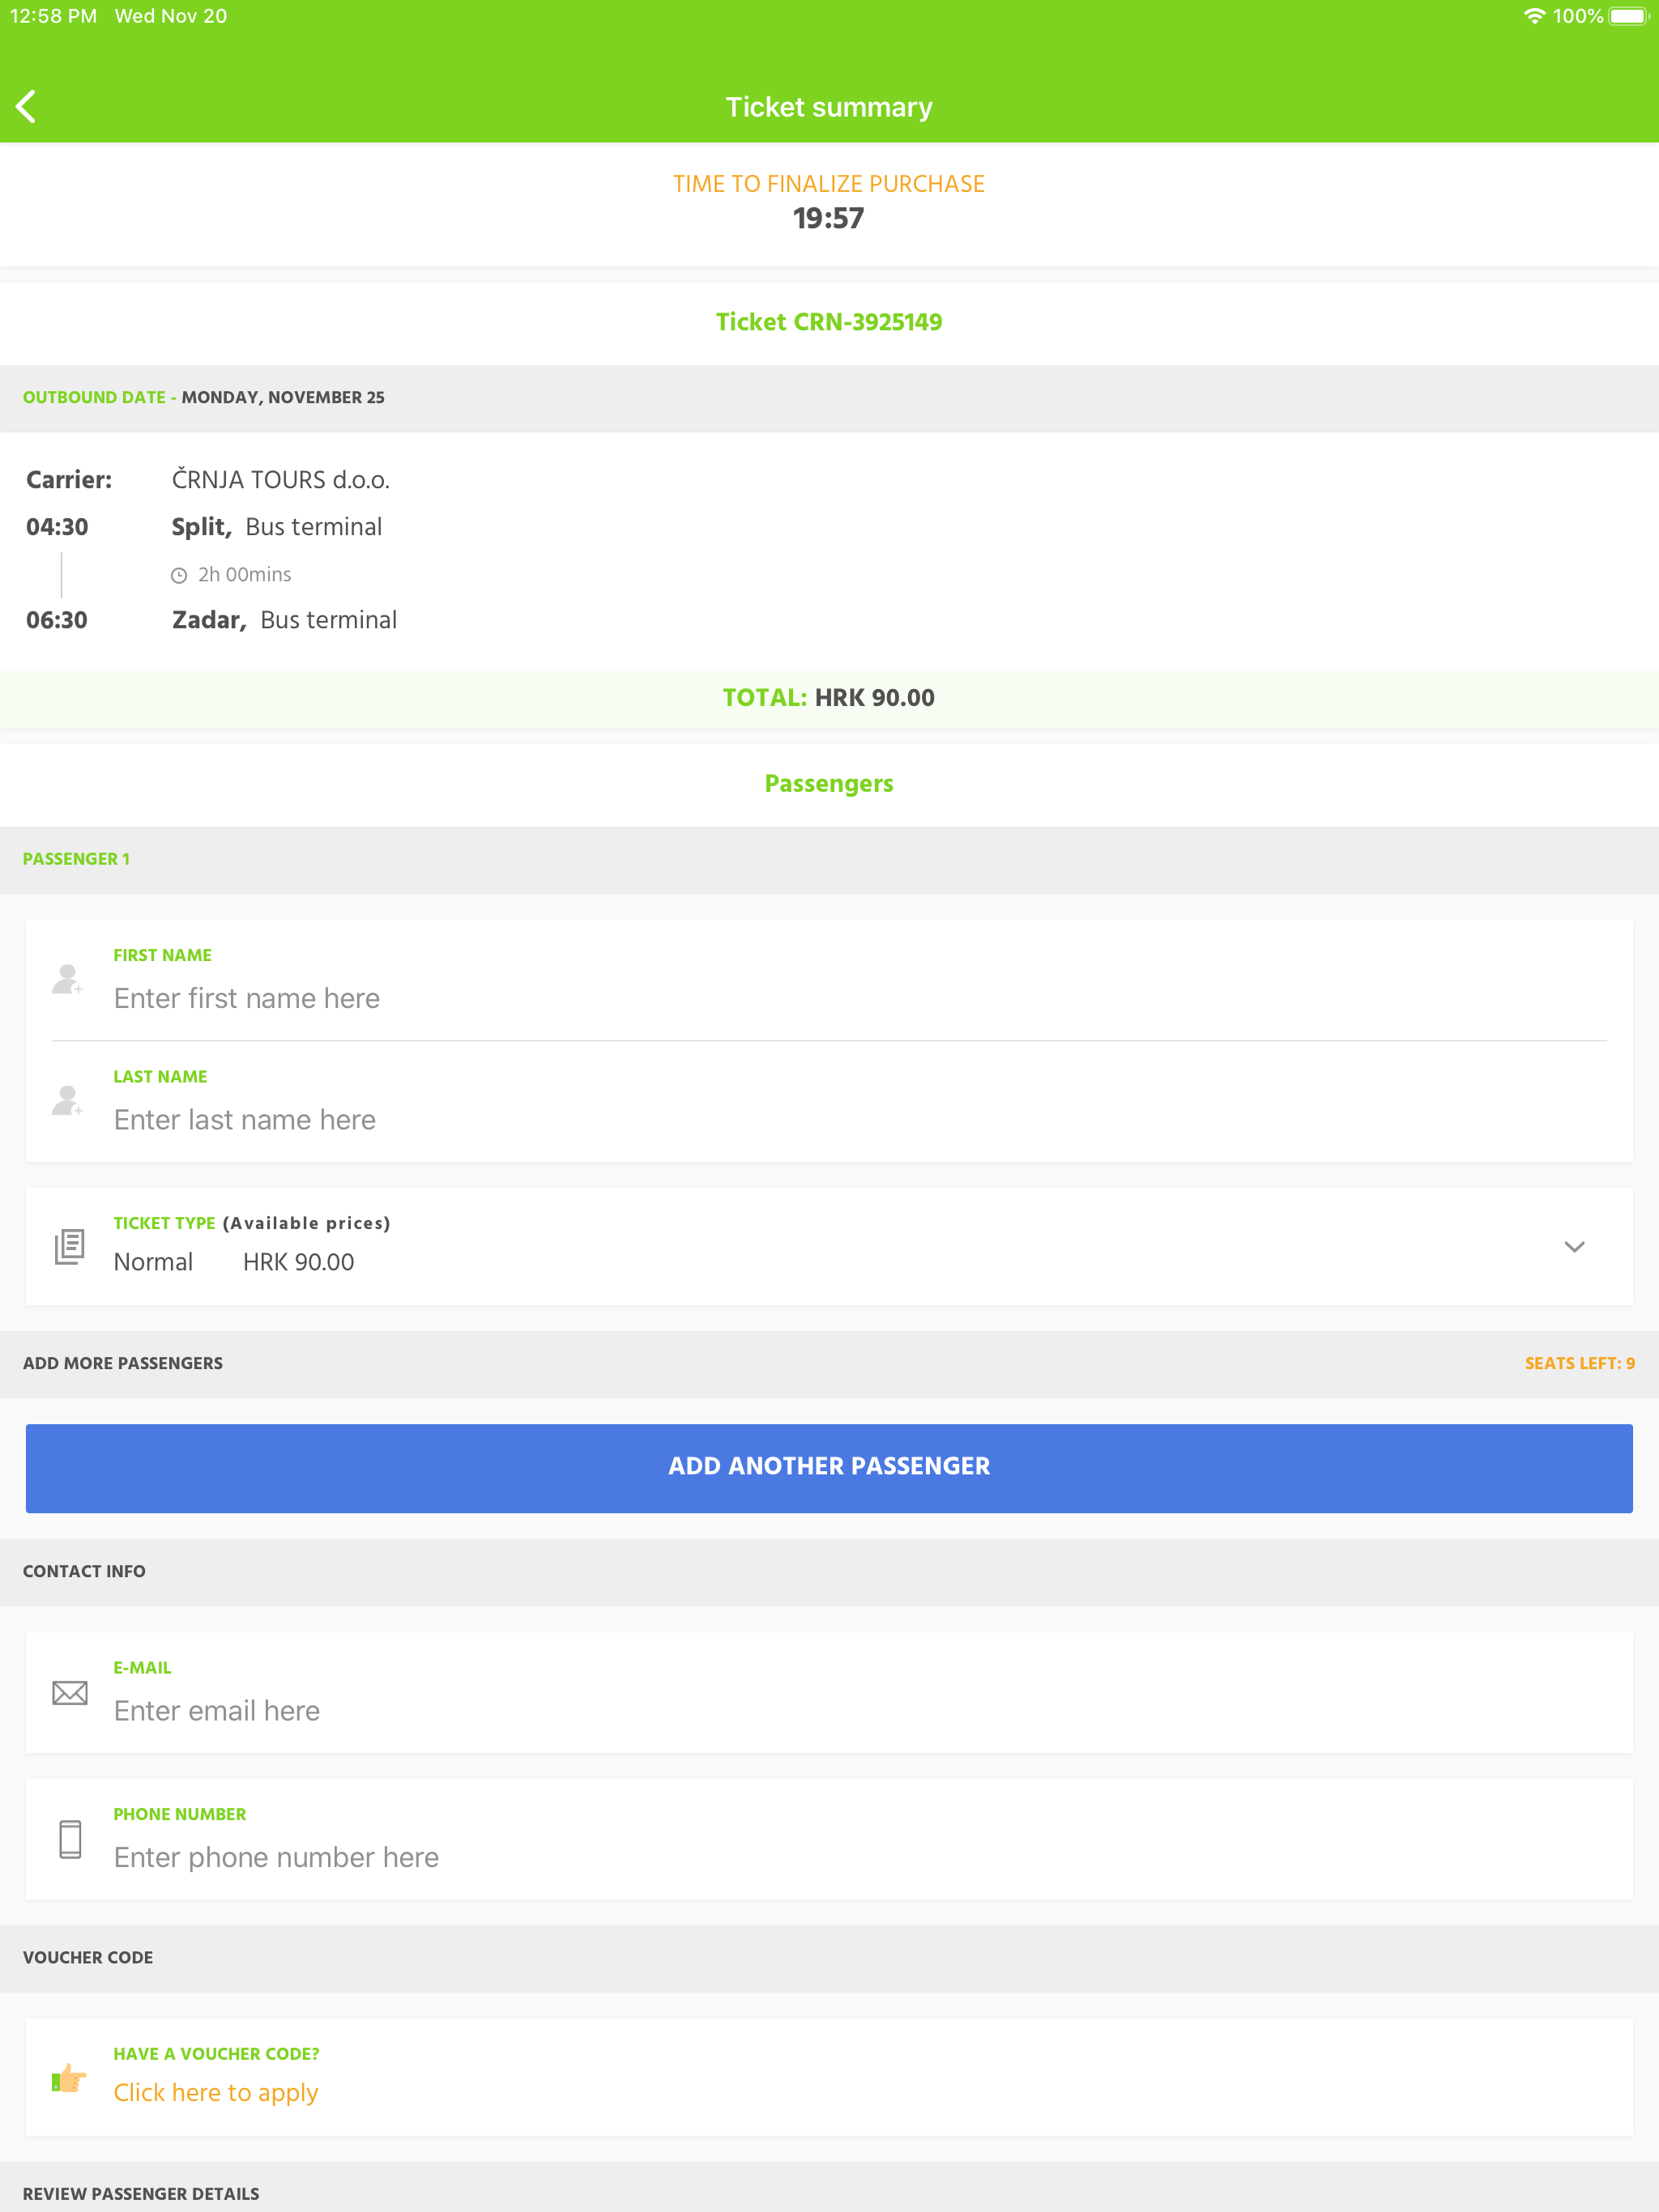Image resolution: width=1659 pixels, height=2212 pixels.
Task: Click the e-mail envelope icon
Action: coord(69,1693)
